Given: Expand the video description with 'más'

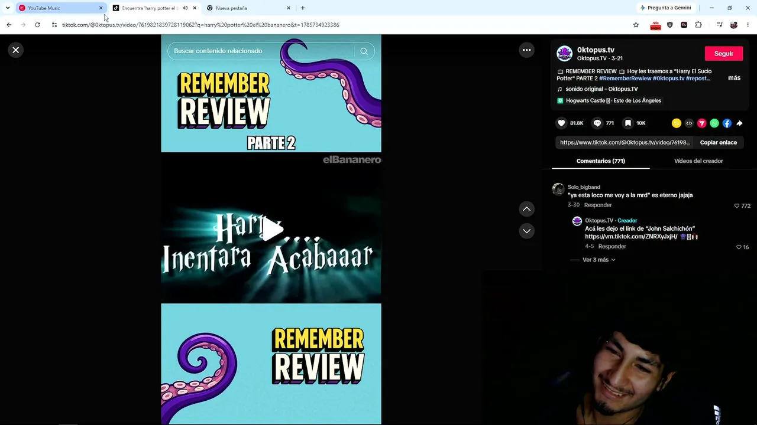Looking at the screenshot, I should [x=734, y=78].
